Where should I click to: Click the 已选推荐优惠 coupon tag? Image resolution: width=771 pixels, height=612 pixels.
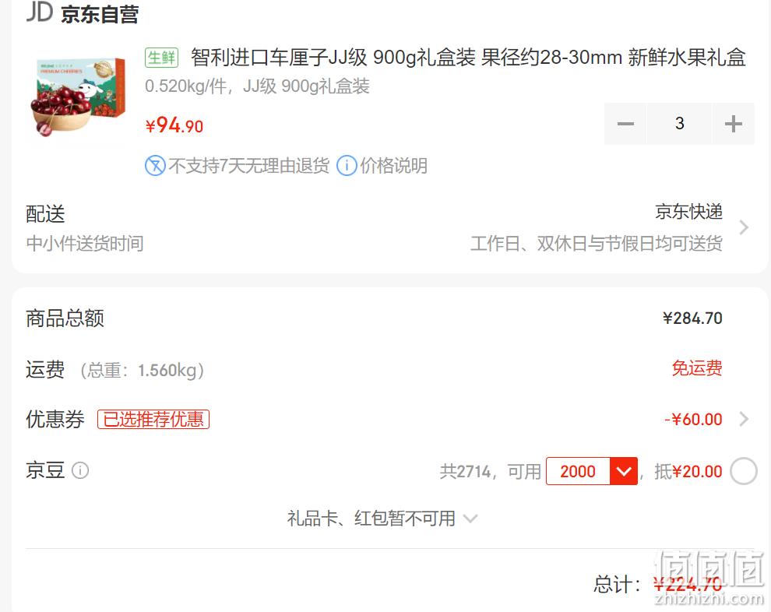pyautogui.click(x=153, y=420)
